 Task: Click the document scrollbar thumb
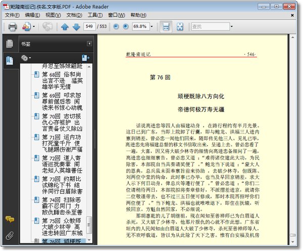[293, 235]
